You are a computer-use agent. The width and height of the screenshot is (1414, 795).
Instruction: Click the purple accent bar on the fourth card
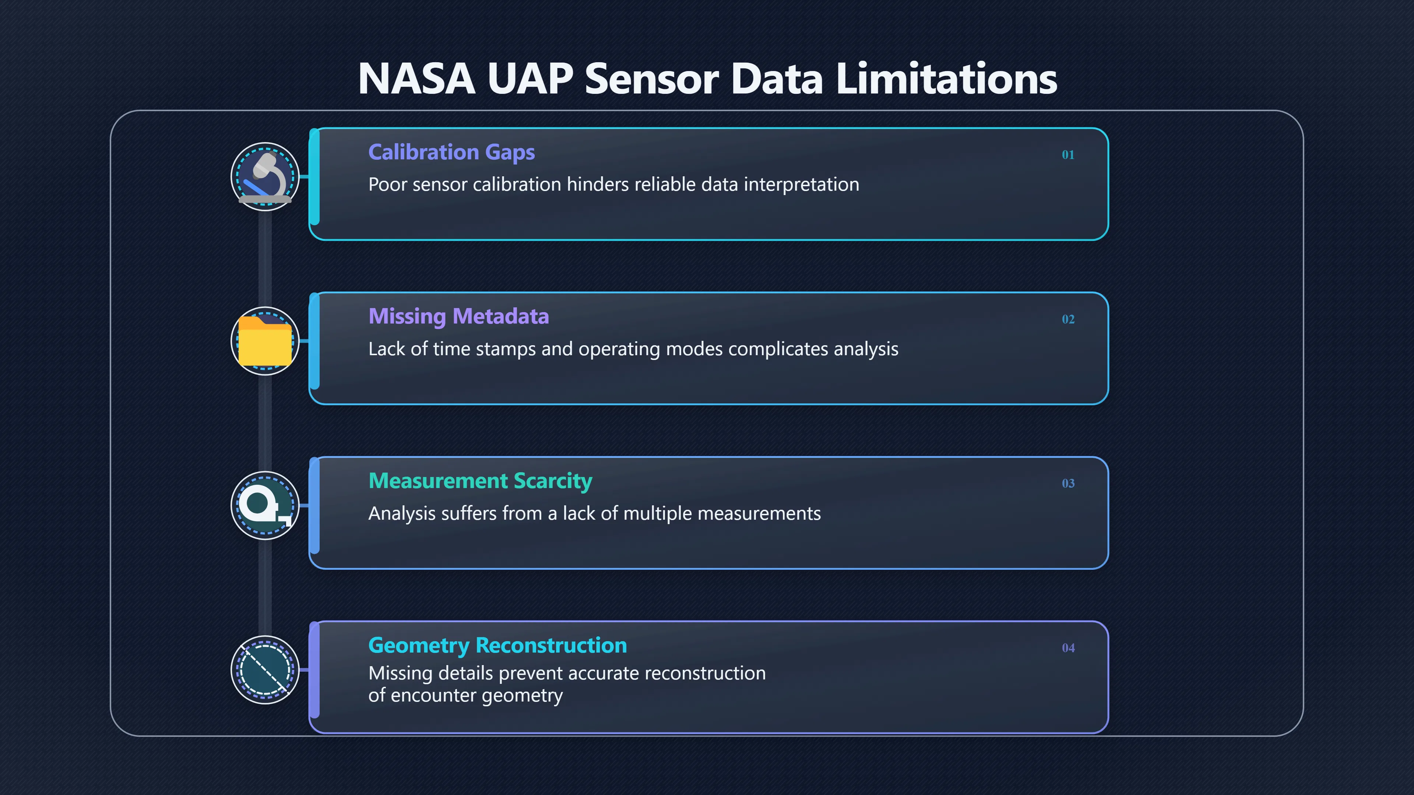pyautogui.click(x=314, y=670)
